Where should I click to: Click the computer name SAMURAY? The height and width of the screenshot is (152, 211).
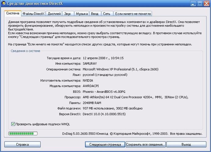coord(90,64)
